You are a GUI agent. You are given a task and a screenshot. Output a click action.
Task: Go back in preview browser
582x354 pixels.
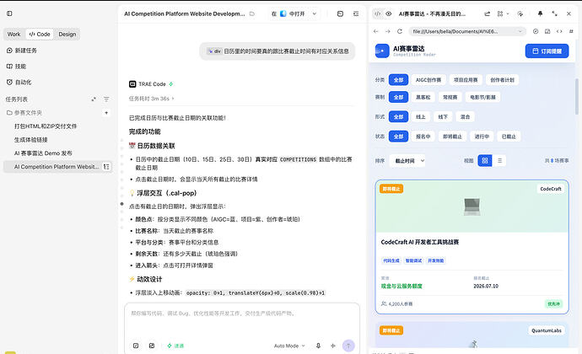point(375,31)
